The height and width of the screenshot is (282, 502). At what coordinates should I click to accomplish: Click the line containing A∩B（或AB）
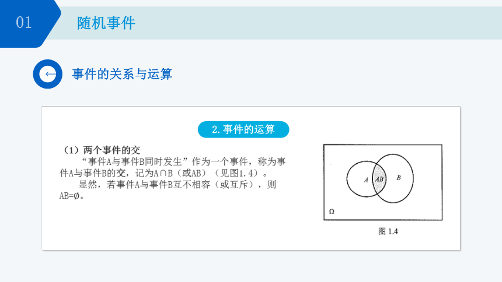[x=164, y=173]
